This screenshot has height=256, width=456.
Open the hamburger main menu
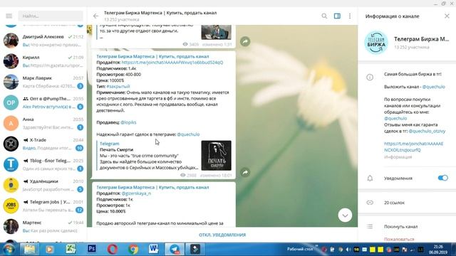pos(9,16)
